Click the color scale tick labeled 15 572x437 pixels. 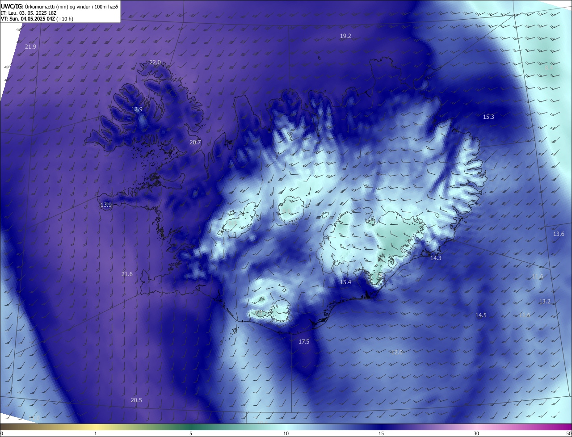coord(381,433)
